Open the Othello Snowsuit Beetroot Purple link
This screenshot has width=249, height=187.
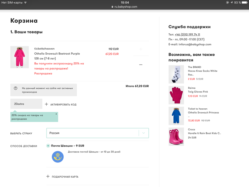[57, 54]
